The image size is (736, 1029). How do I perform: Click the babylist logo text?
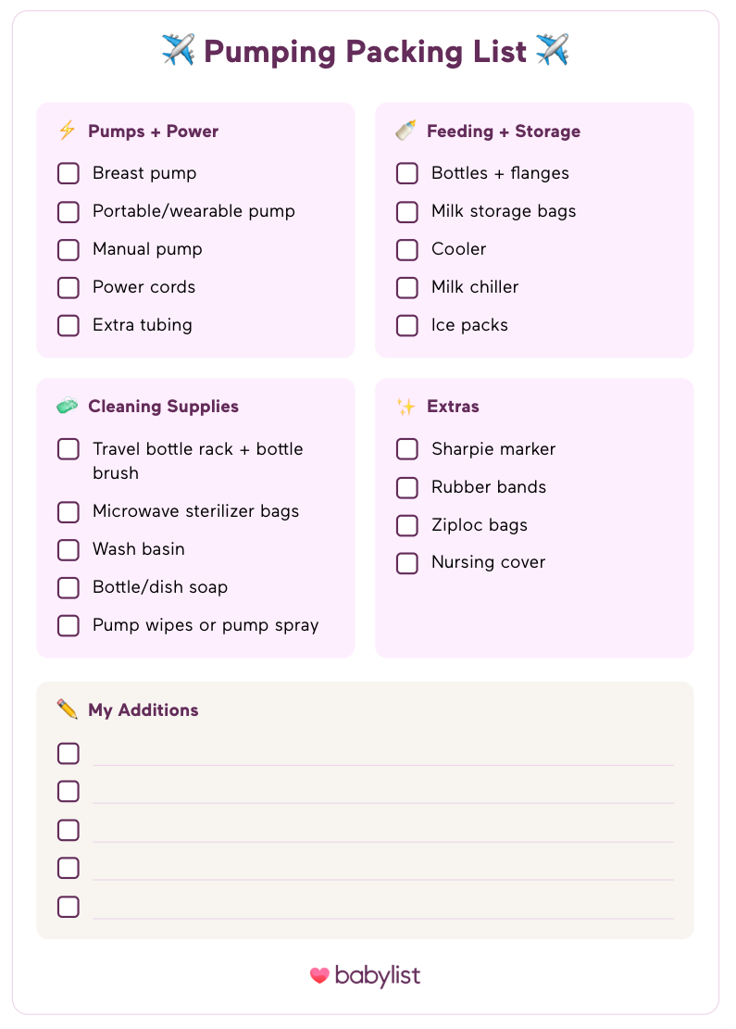pyautogui.click(x=378, y=975)
